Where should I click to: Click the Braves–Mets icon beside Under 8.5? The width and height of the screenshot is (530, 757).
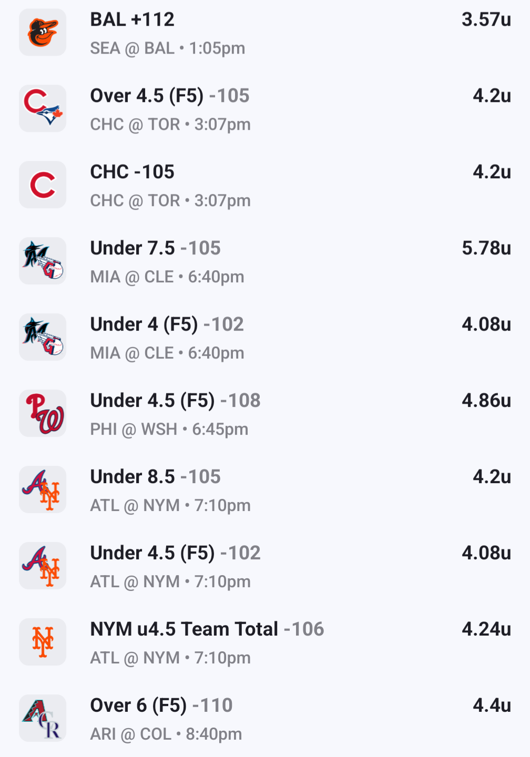point(43,490)
